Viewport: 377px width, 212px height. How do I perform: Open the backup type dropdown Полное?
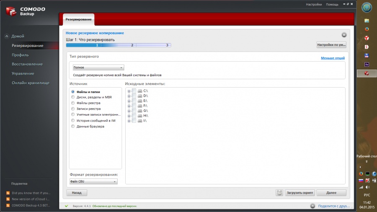(x=98, y=67)
